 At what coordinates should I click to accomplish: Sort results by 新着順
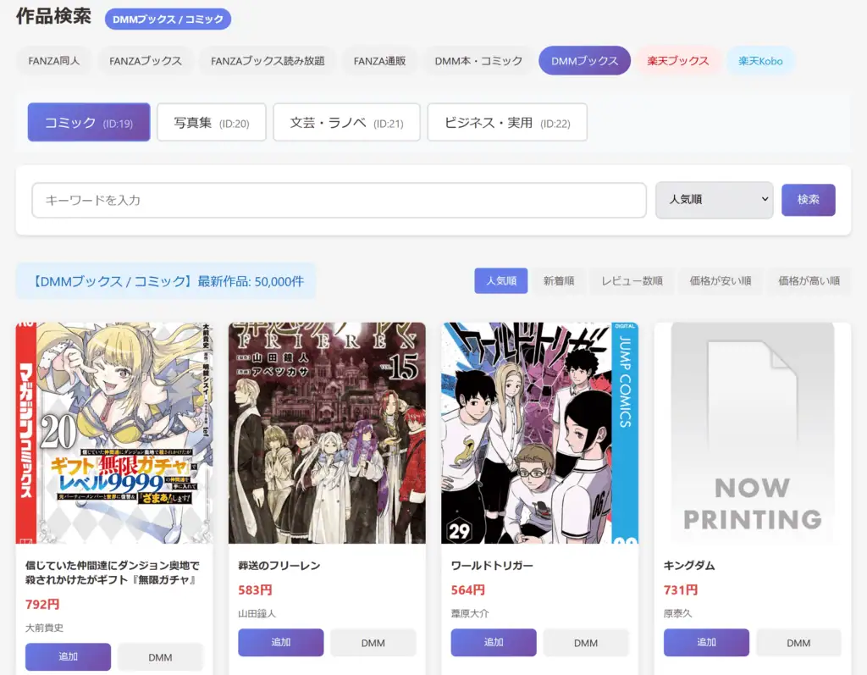click(559, 281)
